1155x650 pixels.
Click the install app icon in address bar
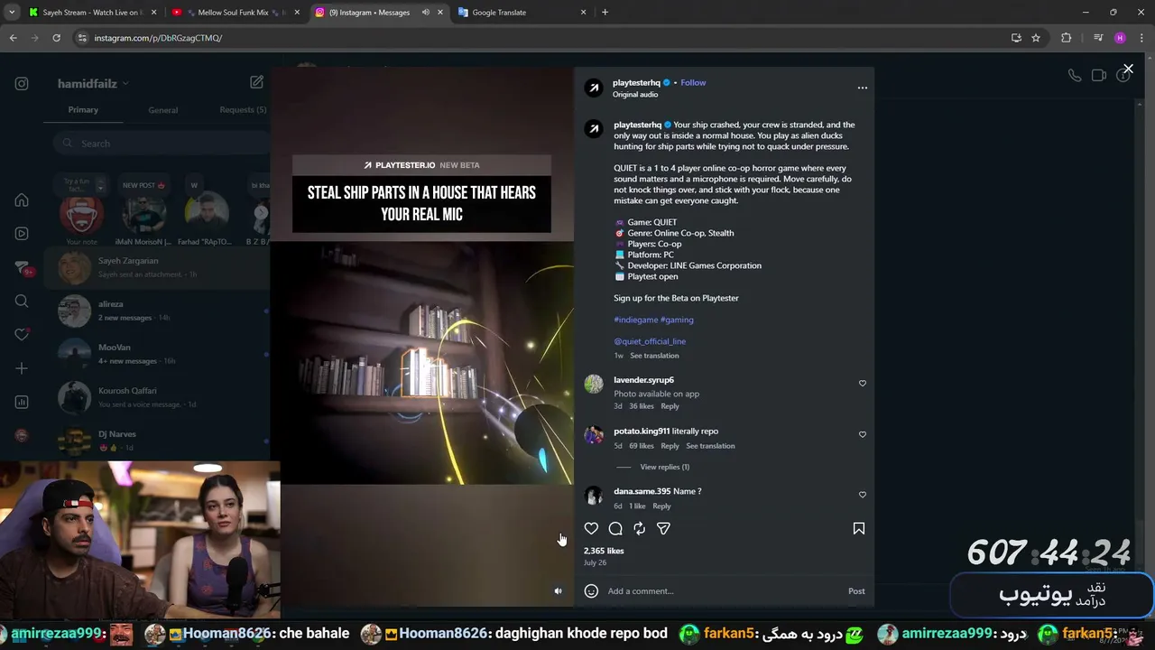[1016, 38]
